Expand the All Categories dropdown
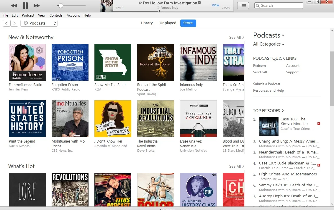The height and width of the screenshot is (210, 334). point(268,44)
